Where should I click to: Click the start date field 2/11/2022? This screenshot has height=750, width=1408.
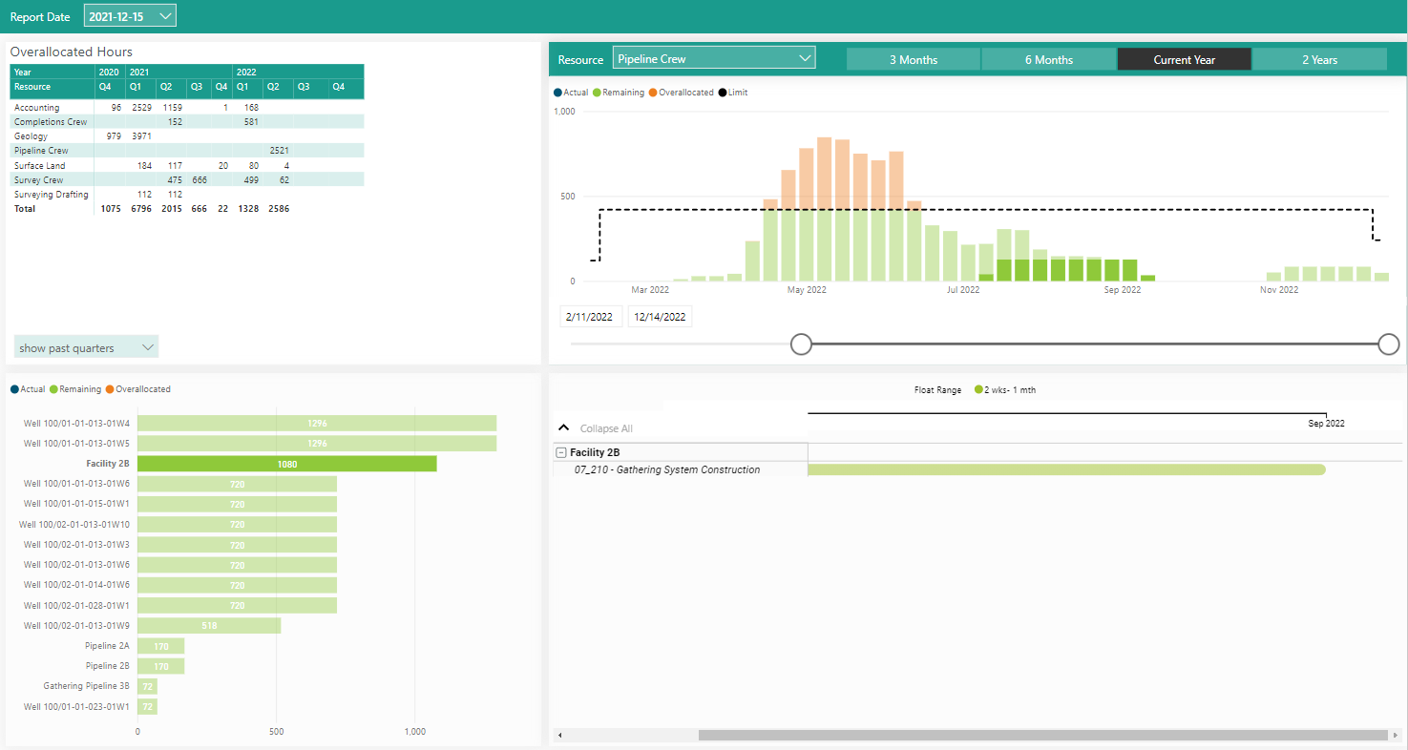click(590, 317)
